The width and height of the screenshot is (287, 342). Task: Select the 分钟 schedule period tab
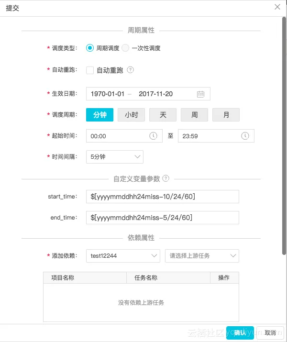click(x=99, y=115)
